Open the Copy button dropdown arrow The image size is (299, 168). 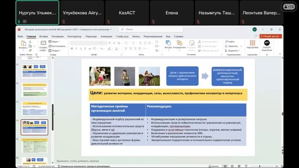[34, 46]
